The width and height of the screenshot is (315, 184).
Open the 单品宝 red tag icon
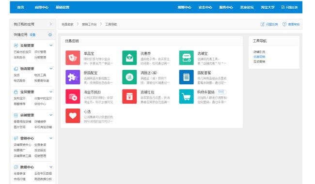coord(73,58)
